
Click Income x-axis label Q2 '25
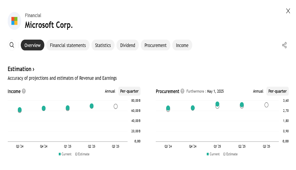coord(92,146)
